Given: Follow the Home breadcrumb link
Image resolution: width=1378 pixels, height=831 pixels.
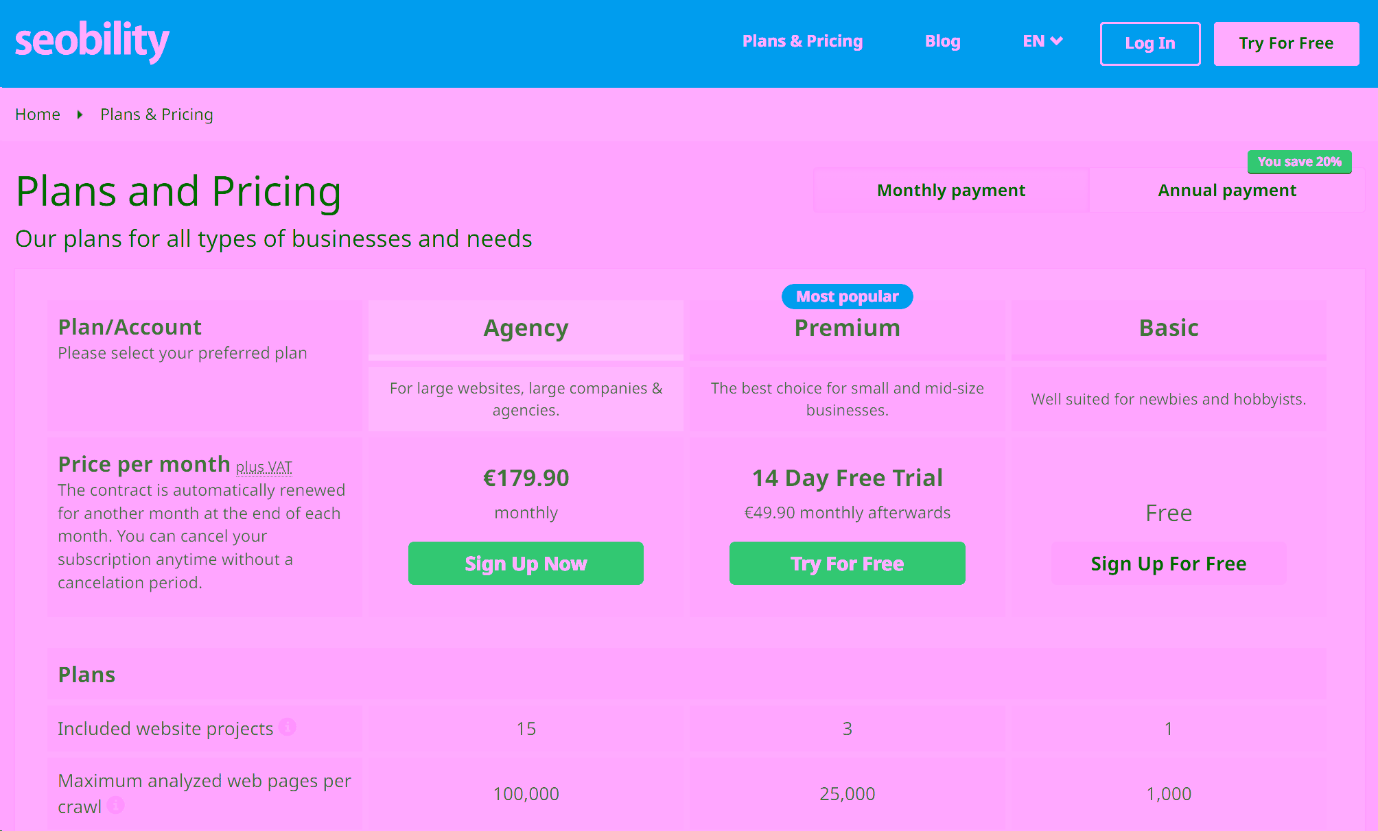Looking at the screenshot, I should pos(38,114).
